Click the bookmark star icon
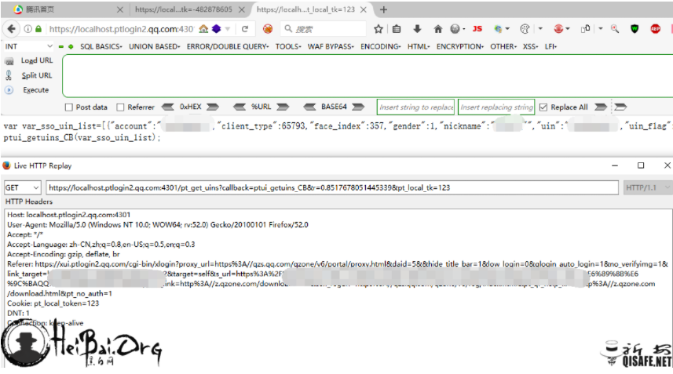 point(379,29)
